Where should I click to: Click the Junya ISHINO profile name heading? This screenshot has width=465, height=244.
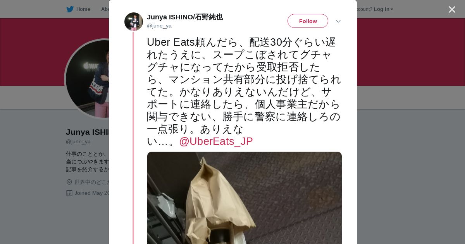point(88,132)
